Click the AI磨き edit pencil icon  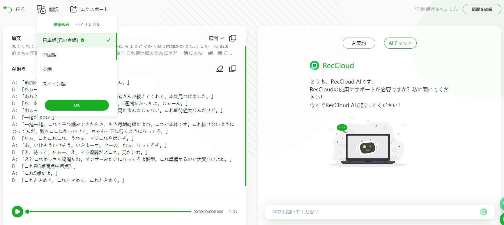[x=220, y=69]
